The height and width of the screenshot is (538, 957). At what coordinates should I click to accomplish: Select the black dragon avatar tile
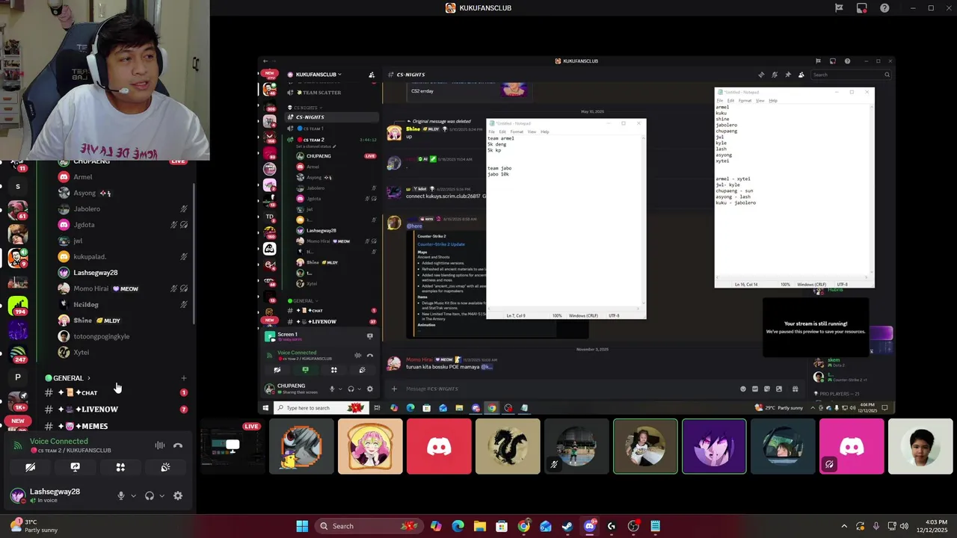[508, 447]
